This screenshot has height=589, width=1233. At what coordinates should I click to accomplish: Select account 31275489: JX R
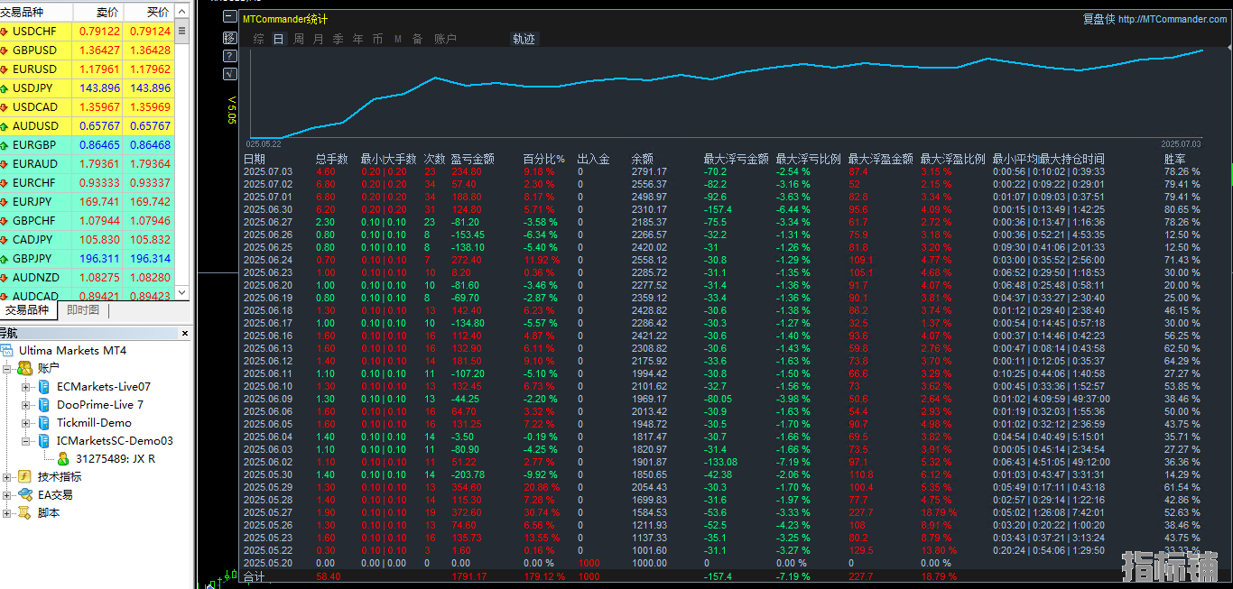[115, 458]
